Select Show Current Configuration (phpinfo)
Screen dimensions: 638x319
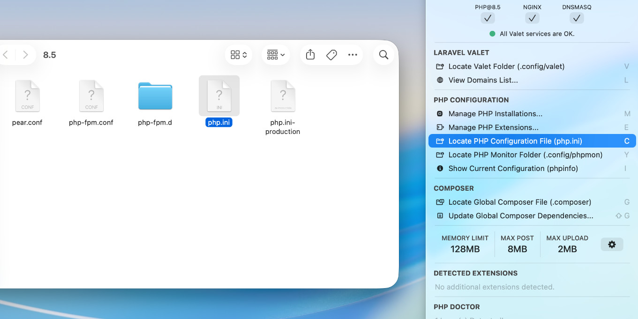(513, 169)
